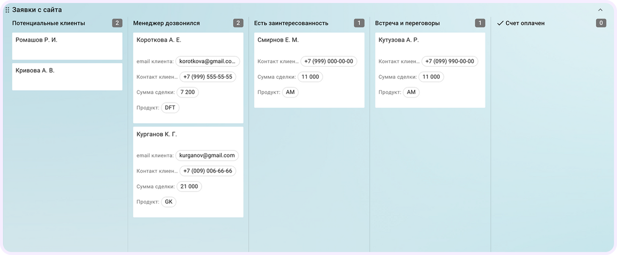The image size is (617, 255).
Task: Select the phone chip '+7 (999) 555-55-55'
Action: [x=208, y=76]
